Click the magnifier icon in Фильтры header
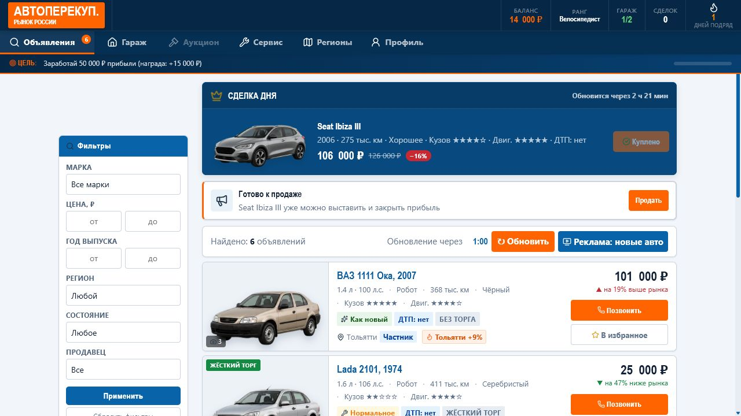Image resolution: width=741 pixels, height=416 pixels. pyautogui.click(x=70, y=146)
